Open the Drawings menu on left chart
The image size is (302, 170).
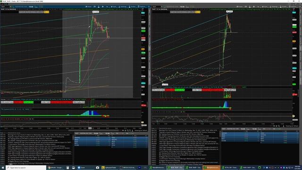[123, 7]
